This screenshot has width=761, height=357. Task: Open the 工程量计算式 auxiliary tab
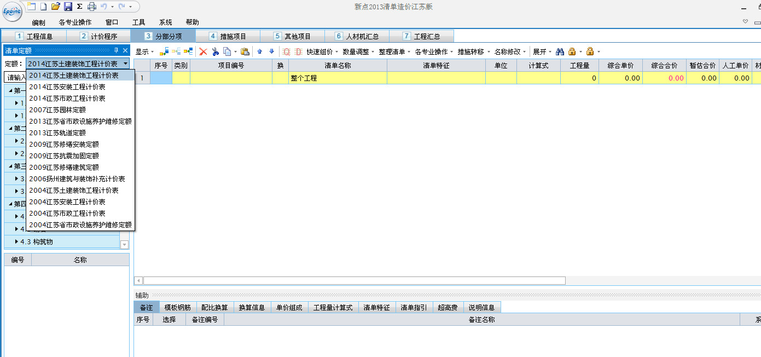[x=333, y=308]
